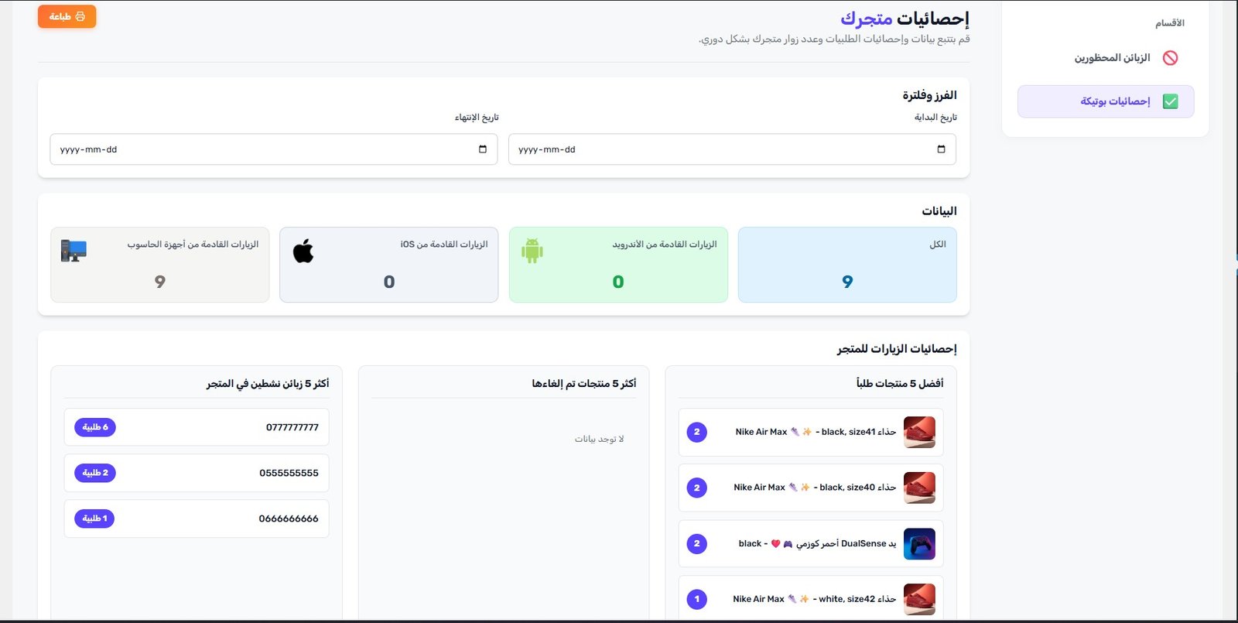
Task: Open the end date calendar picker
Action: pyautogui.click(x=483, y=149)
